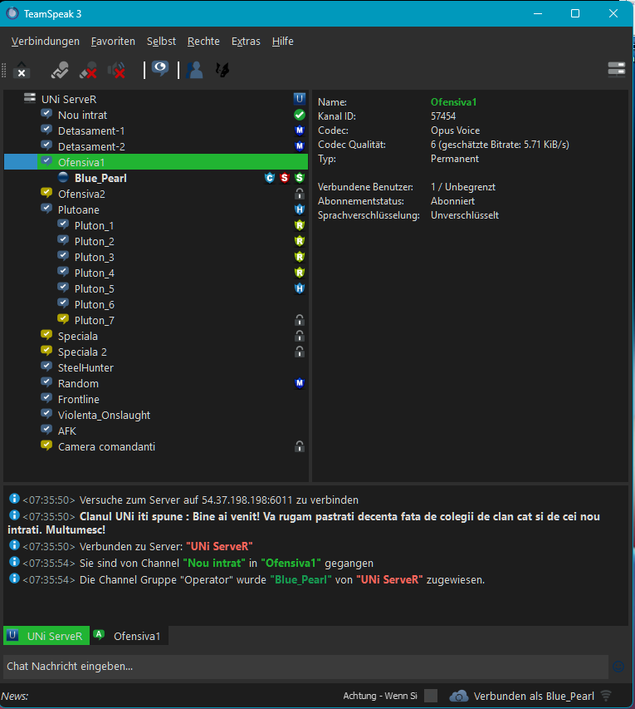Open the Favoriten menu
The height and width of the screenshot is (709, 635).
tap(113, 42)
